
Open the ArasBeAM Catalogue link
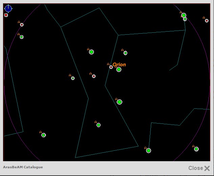point(23,167)
